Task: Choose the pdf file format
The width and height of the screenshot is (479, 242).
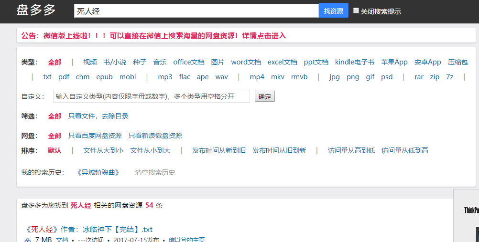Action: point(64,77)
